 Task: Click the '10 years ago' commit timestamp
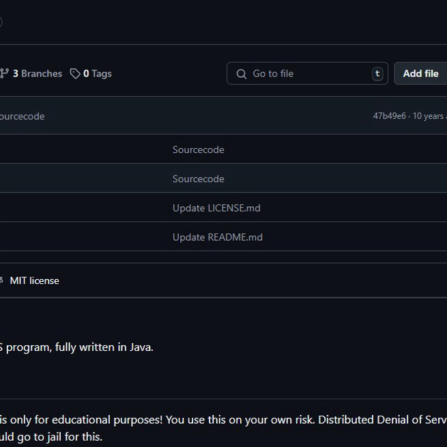(429, 116)
